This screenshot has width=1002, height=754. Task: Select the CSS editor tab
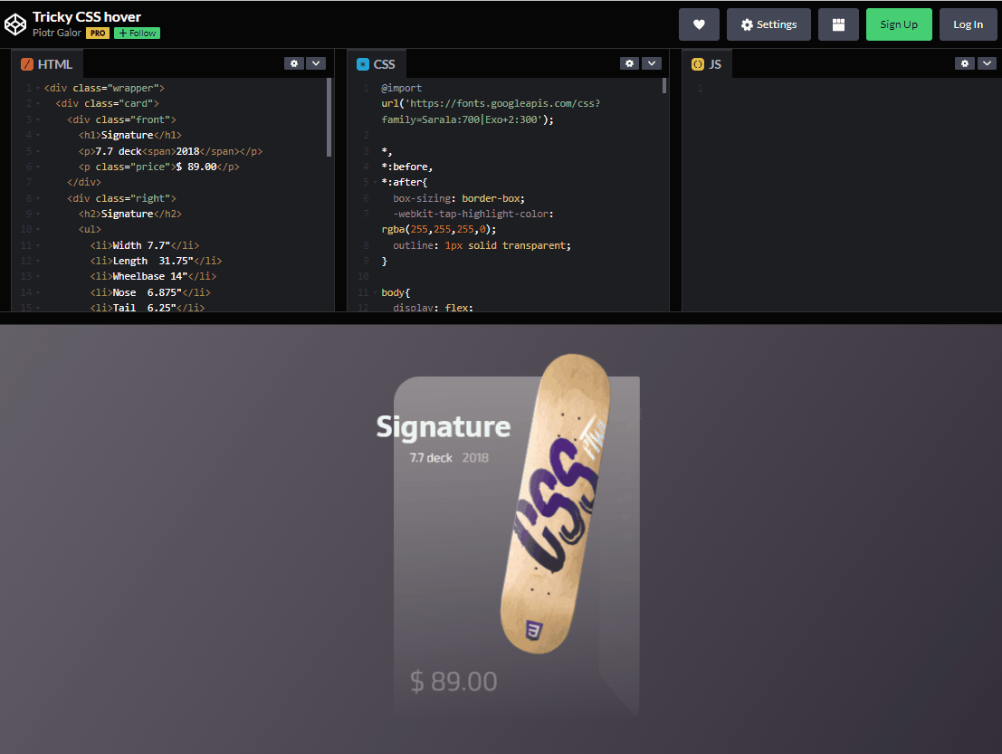point(377,64)
